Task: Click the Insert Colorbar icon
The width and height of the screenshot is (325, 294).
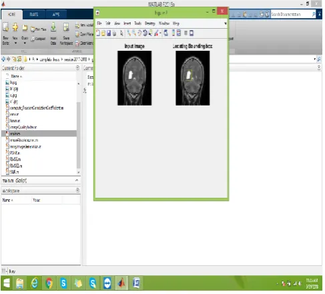Action: coord(174,33)
